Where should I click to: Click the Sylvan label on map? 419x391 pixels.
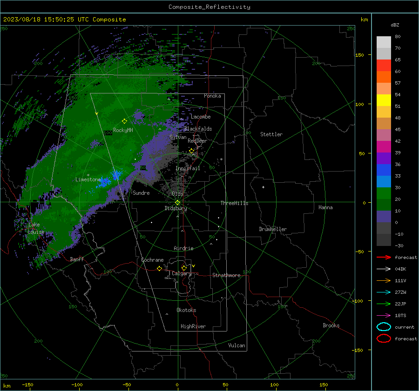tap(178, 137)
